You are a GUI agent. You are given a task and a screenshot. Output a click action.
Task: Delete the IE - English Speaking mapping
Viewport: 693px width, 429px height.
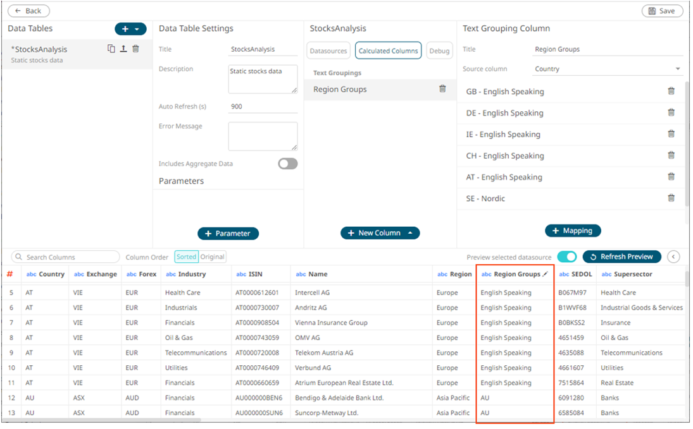click(x=671, y=134)
